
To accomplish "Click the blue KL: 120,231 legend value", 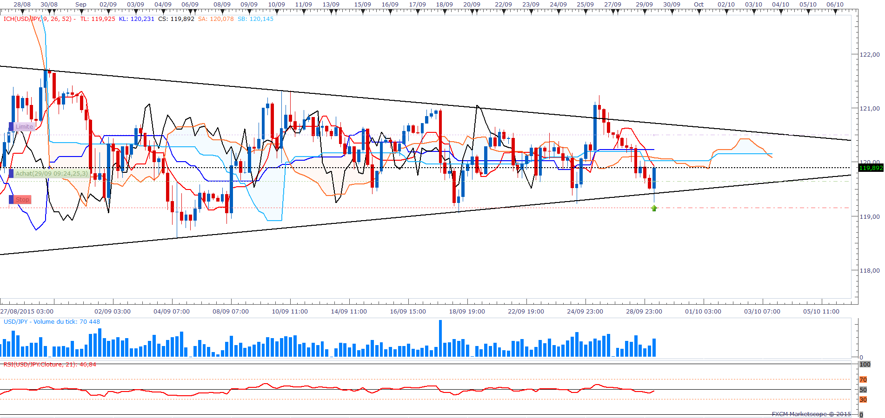I will (136, 19).
